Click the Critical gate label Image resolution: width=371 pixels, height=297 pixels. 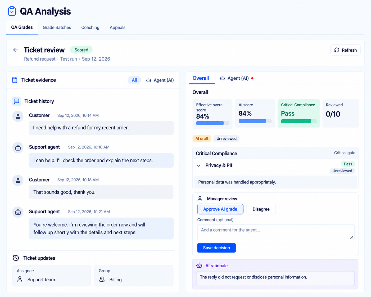(x=345, y=153)
